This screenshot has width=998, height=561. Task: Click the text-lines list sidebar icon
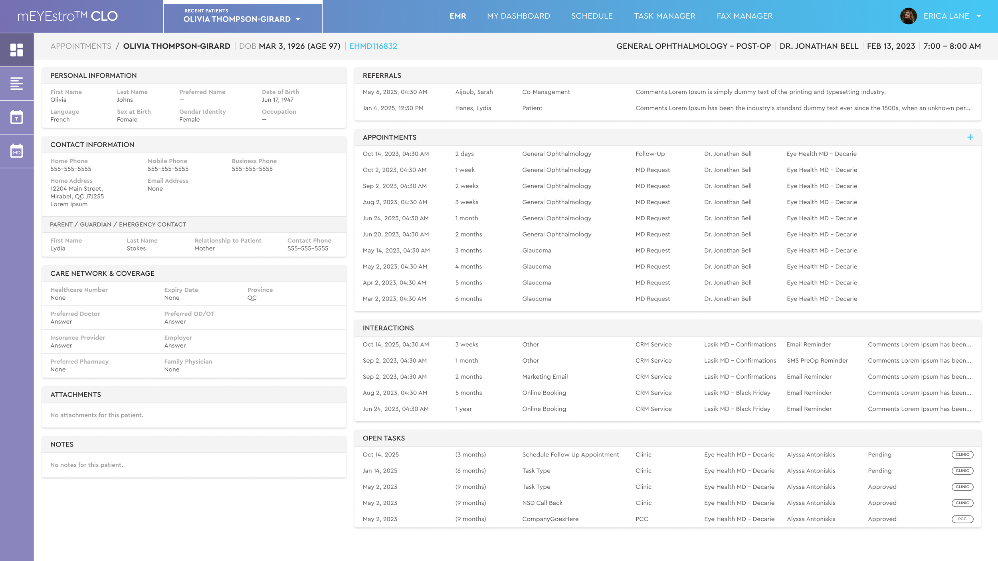click(x=16, y=83)
